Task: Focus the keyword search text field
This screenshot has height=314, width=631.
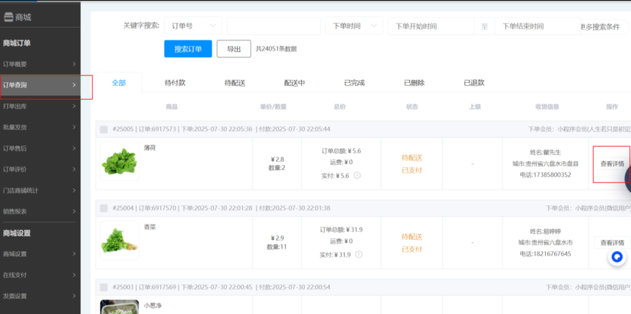Action: coord(274,26)
